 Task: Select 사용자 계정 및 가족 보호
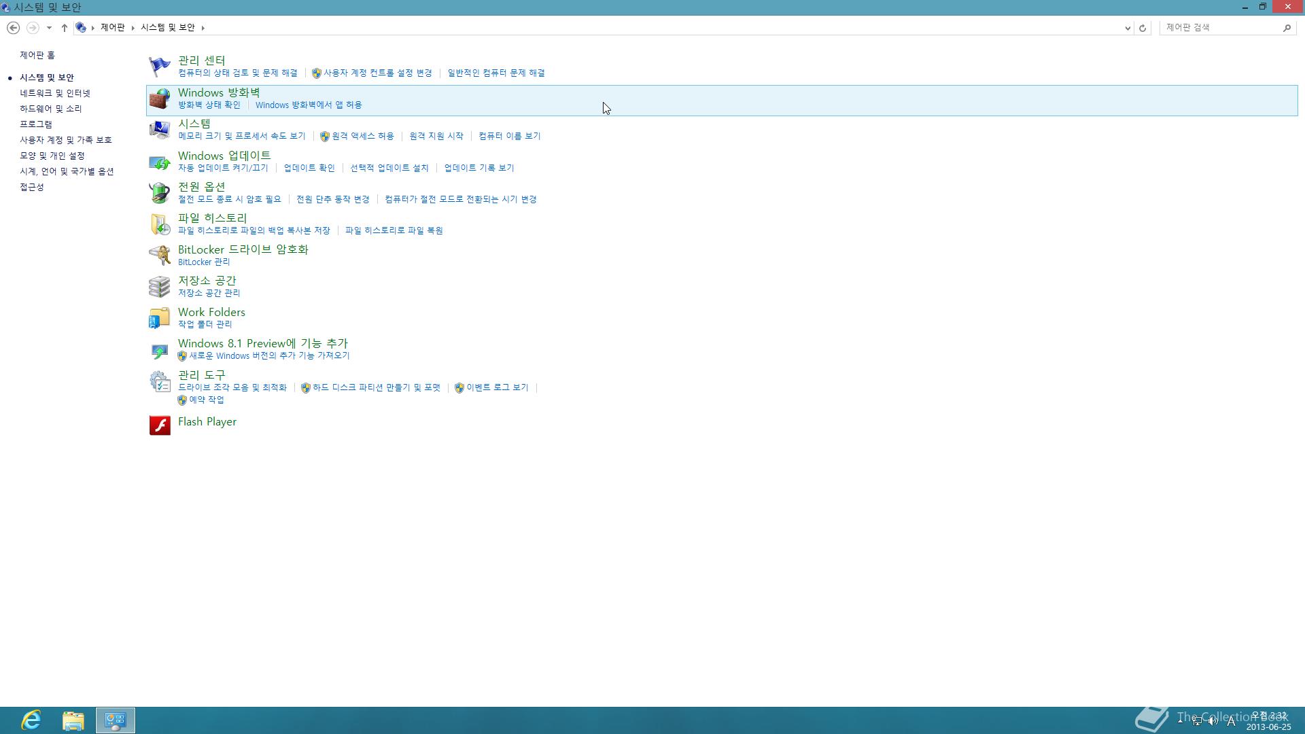[66, 140]
